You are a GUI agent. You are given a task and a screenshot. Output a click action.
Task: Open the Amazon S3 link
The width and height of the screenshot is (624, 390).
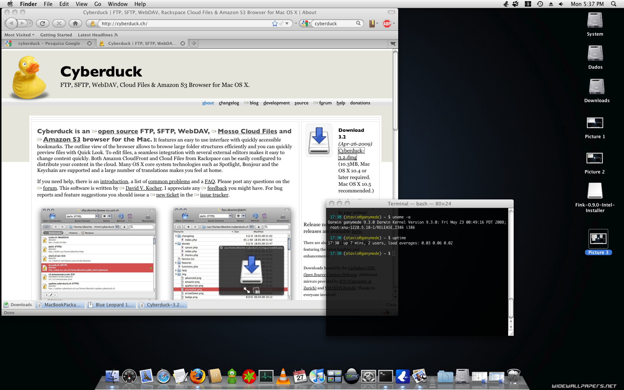(x=62, y=139)
